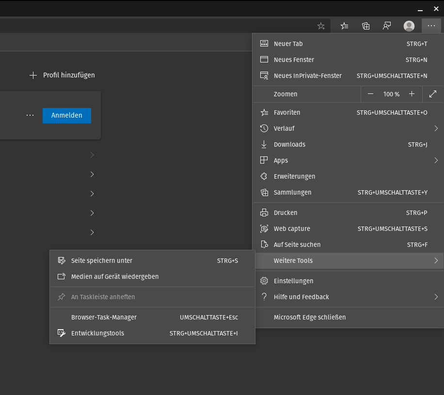
Task: Click the Zoomen label
Action: (x=285, y=94)
